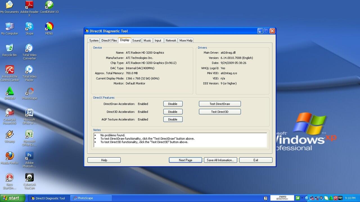Image resolution: width=360 pixels, height=202 pixels.
Task: Click 'No problems found.' note line
Action: (x=113, y=135)
